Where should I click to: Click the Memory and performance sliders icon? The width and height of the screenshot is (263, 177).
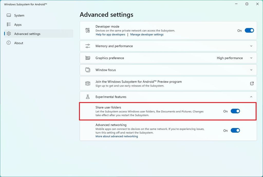point(88,46)
